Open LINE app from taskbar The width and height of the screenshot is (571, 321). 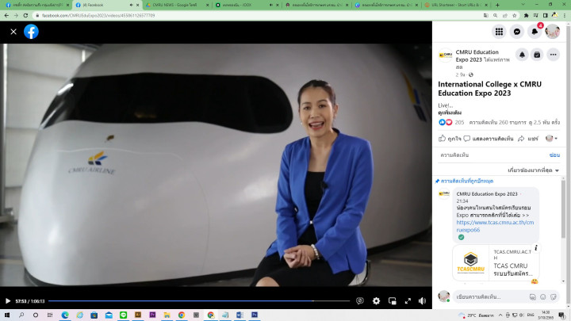tap(123, 315)
